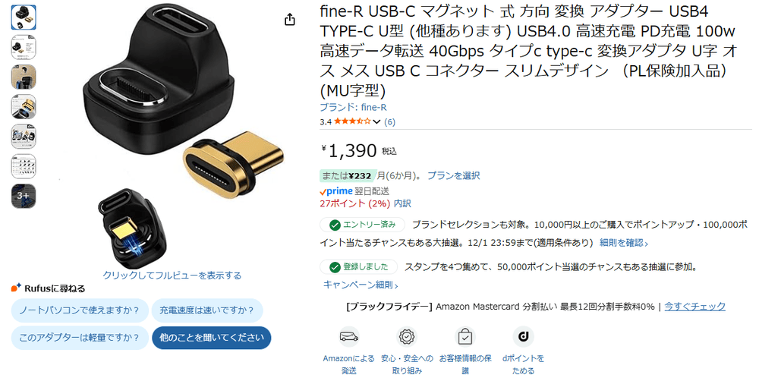Click the prime checkmark logo

click(x=336, y=191)
